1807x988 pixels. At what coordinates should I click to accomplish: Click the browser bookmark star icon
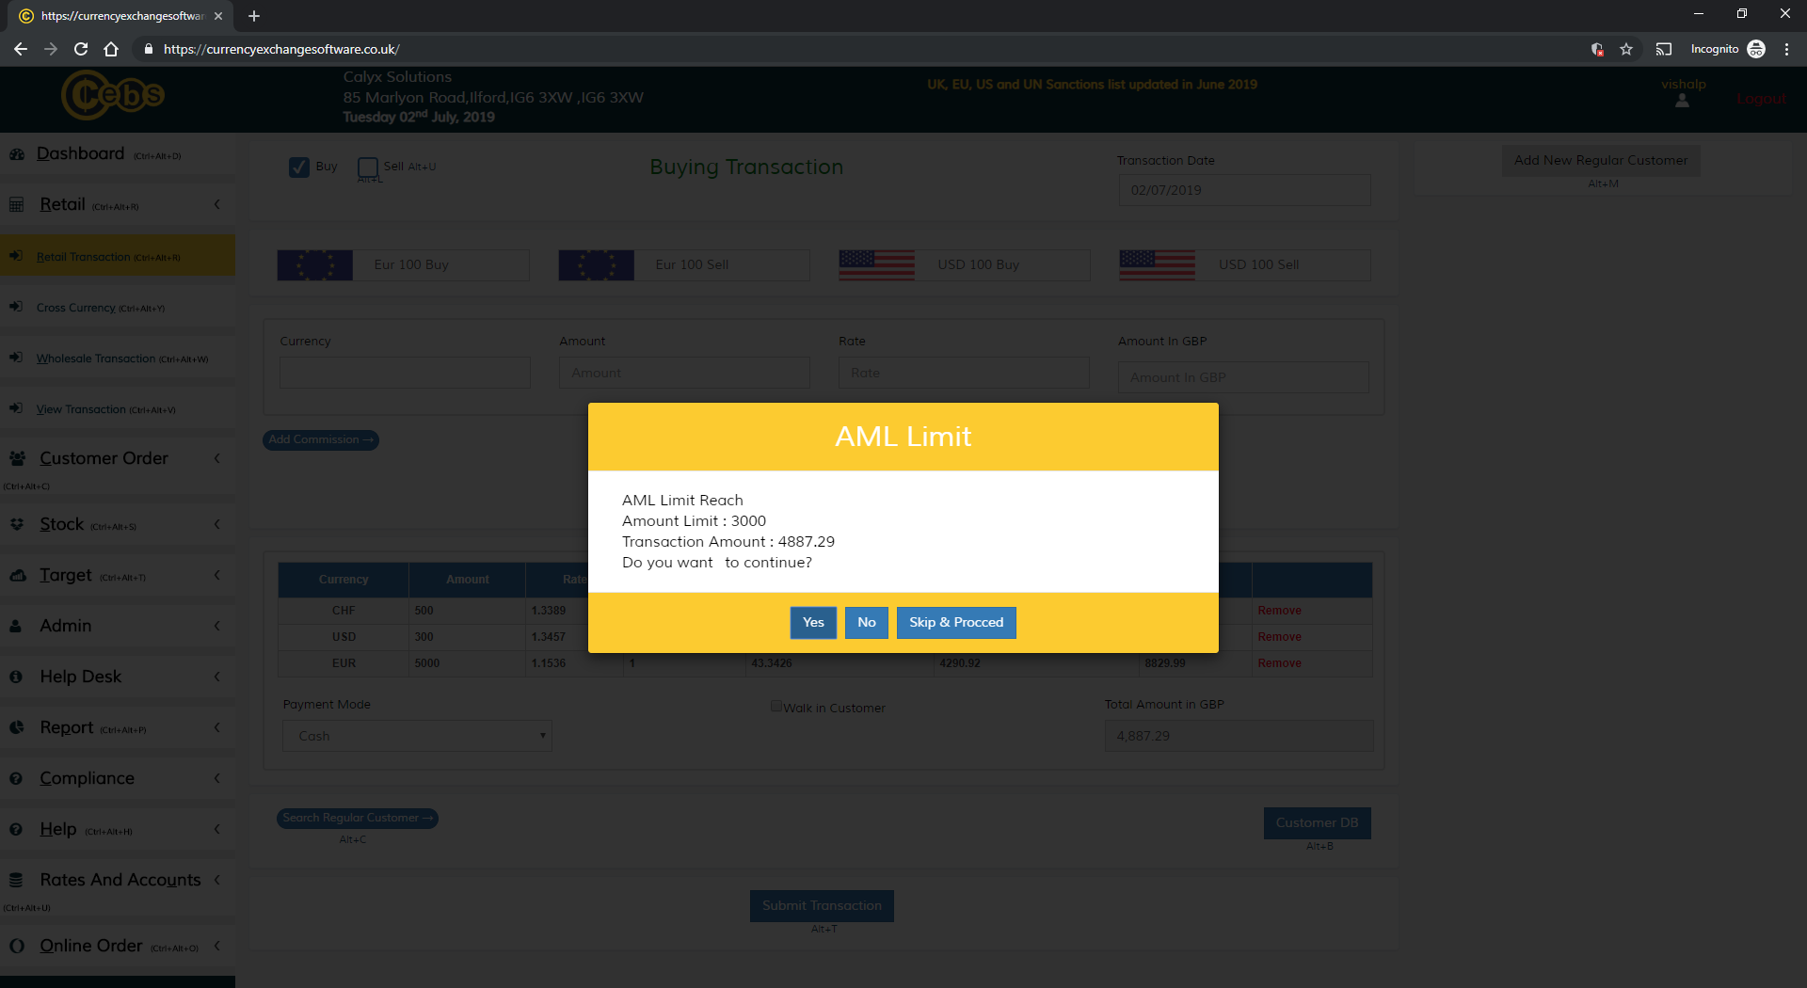[x=1626, y=49]
